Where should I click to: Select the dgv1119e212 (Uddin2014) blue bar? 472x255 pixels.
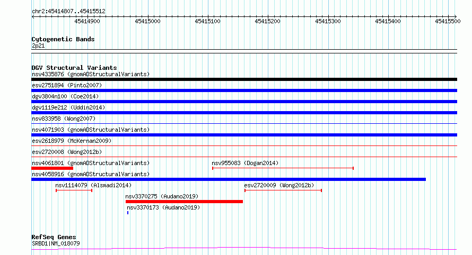[x=244, y=113]
